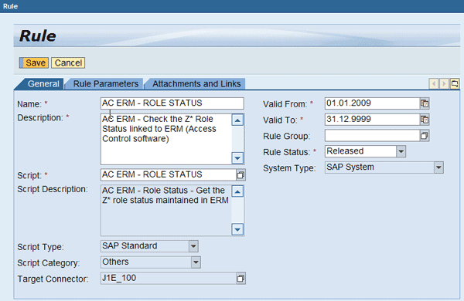Click the next tab arrow icon
The height and width of the screenshot is (301, 464).
pyautogui.click(x=444, y=84)
